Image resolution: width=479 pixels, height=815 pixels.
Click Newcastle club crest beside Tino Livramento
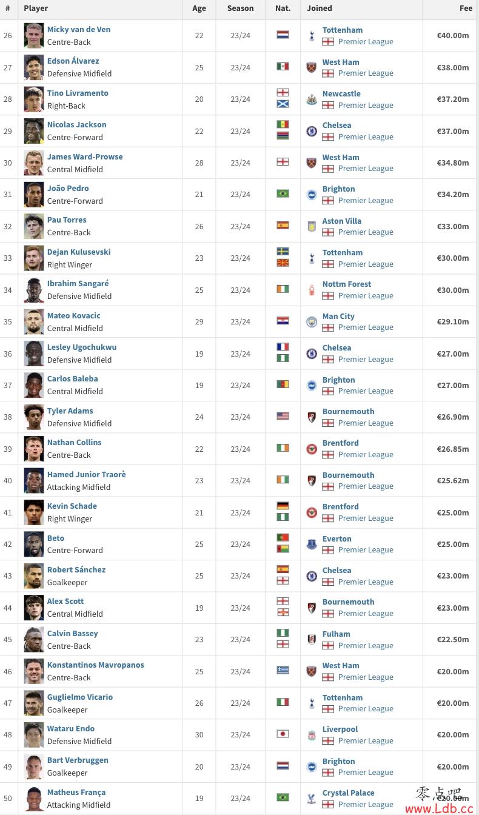tap(312, 99)
